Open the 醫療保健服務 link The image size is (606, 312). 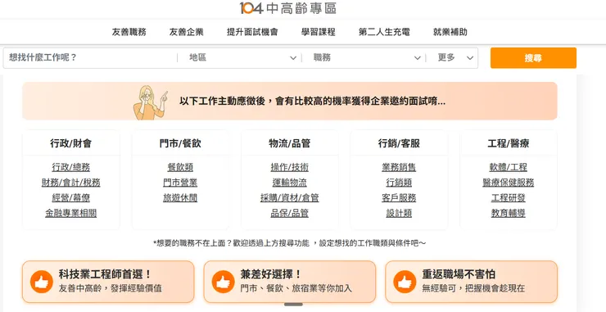click(509, 183)
